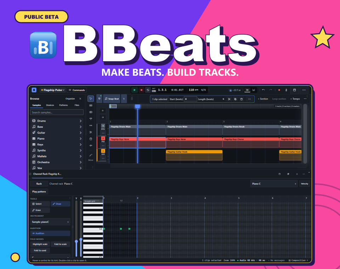Open the clip bar more-options ellipsis
The height and width of the screenshot is (269, 340).
coord(249,99)
